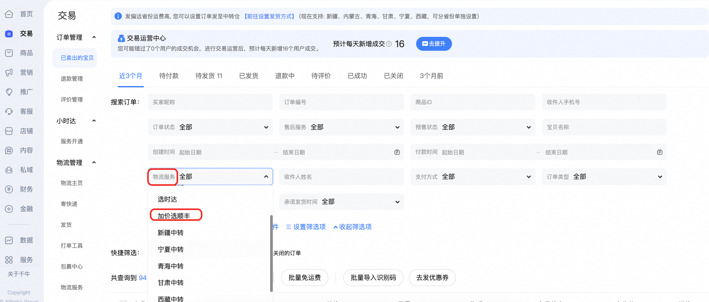Switch to the 3个月前 tab
The width and height of the screenshot is (709, 302).
coord(431,76)
